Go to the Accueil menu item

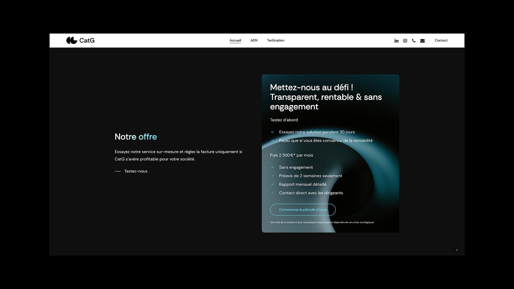(235, 40)
